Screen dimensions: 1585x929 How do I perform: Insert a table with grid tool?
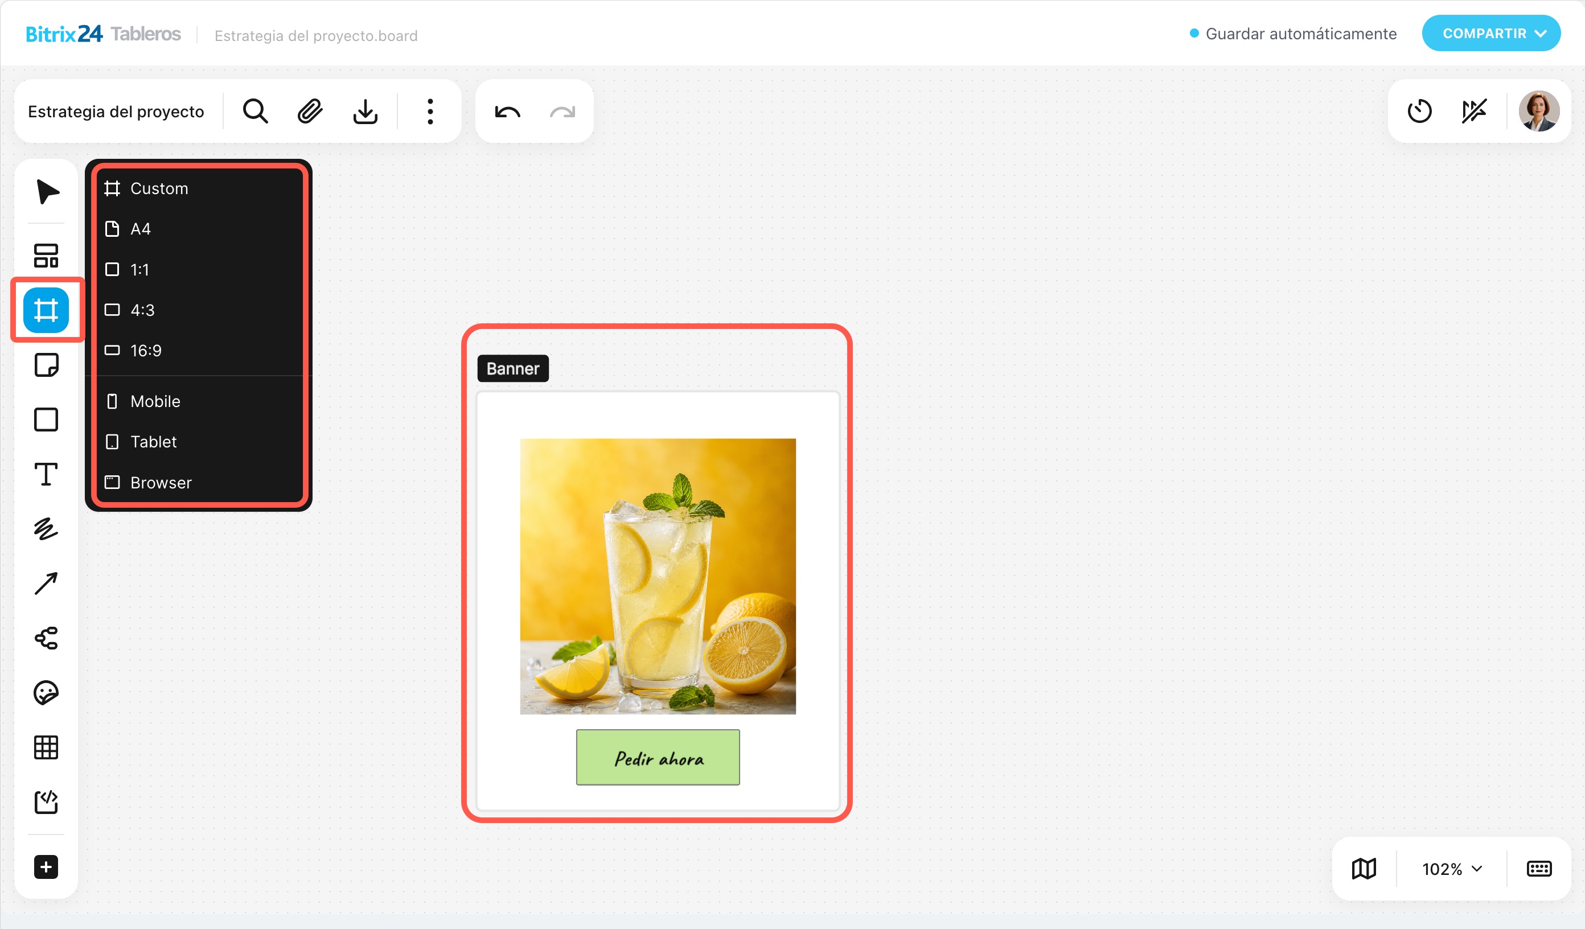pos(46,747)
